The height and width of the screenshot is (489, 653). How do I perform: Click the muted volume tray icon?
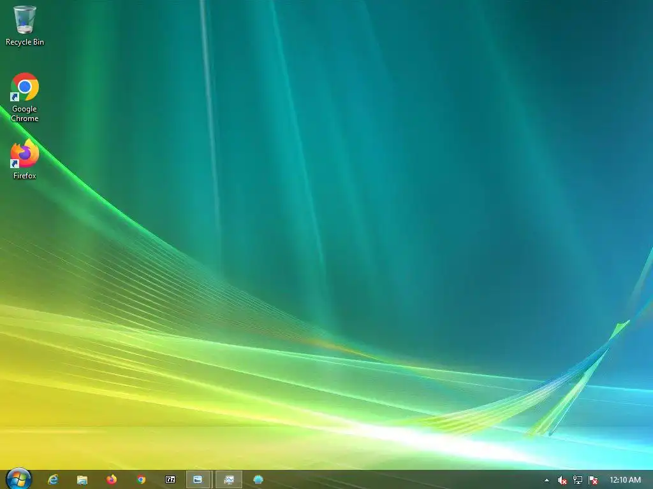(562, 480)
